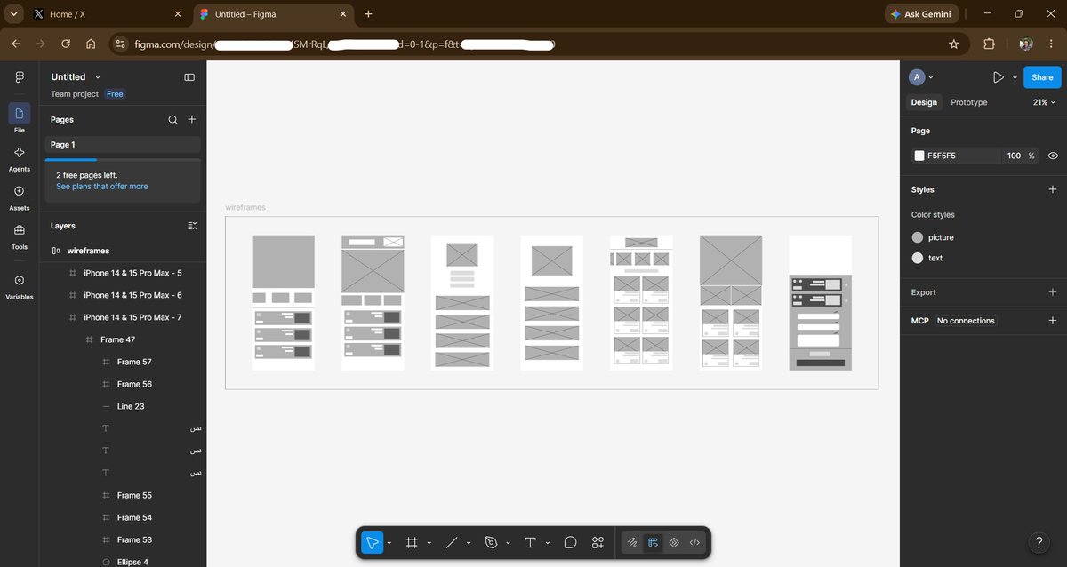Image resolution: width=1067 pixels, height=567 pixels.
Task: Go to Chrome home page icon
Action: coord(91,44)
